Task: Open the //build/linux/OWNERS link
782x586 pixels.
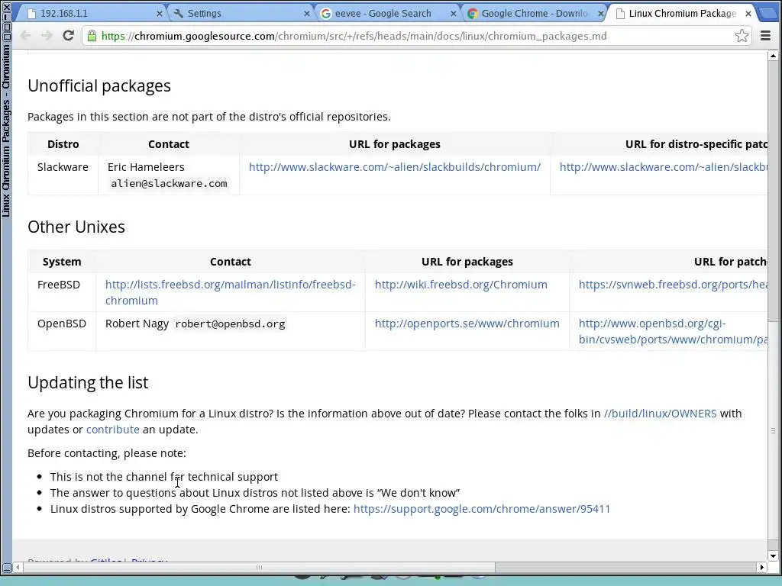Action: click(x=660, y=414)
